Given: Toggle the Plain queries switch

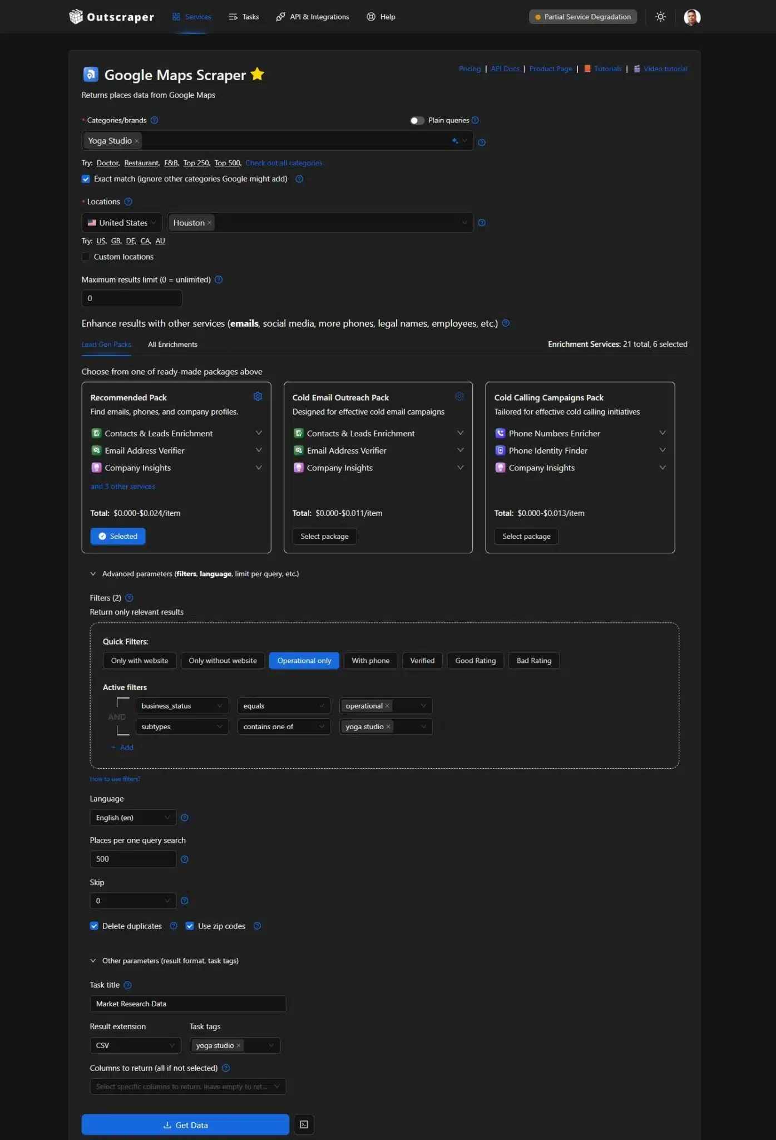Looking at the screenshot, I should coord(417,120).
